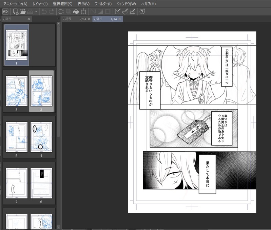271x230 pixels.
Task: Open the フィルター(I) menu
Action: coord(103,4)
